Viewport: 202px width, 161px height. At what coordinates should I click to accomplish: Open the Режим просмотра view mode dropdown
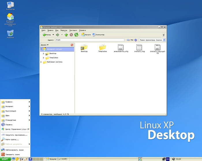(152, 40)
